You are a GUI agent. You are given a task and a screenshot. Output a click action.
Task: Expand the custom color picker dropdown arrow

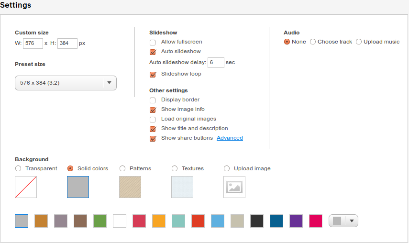tap(352, 221)
